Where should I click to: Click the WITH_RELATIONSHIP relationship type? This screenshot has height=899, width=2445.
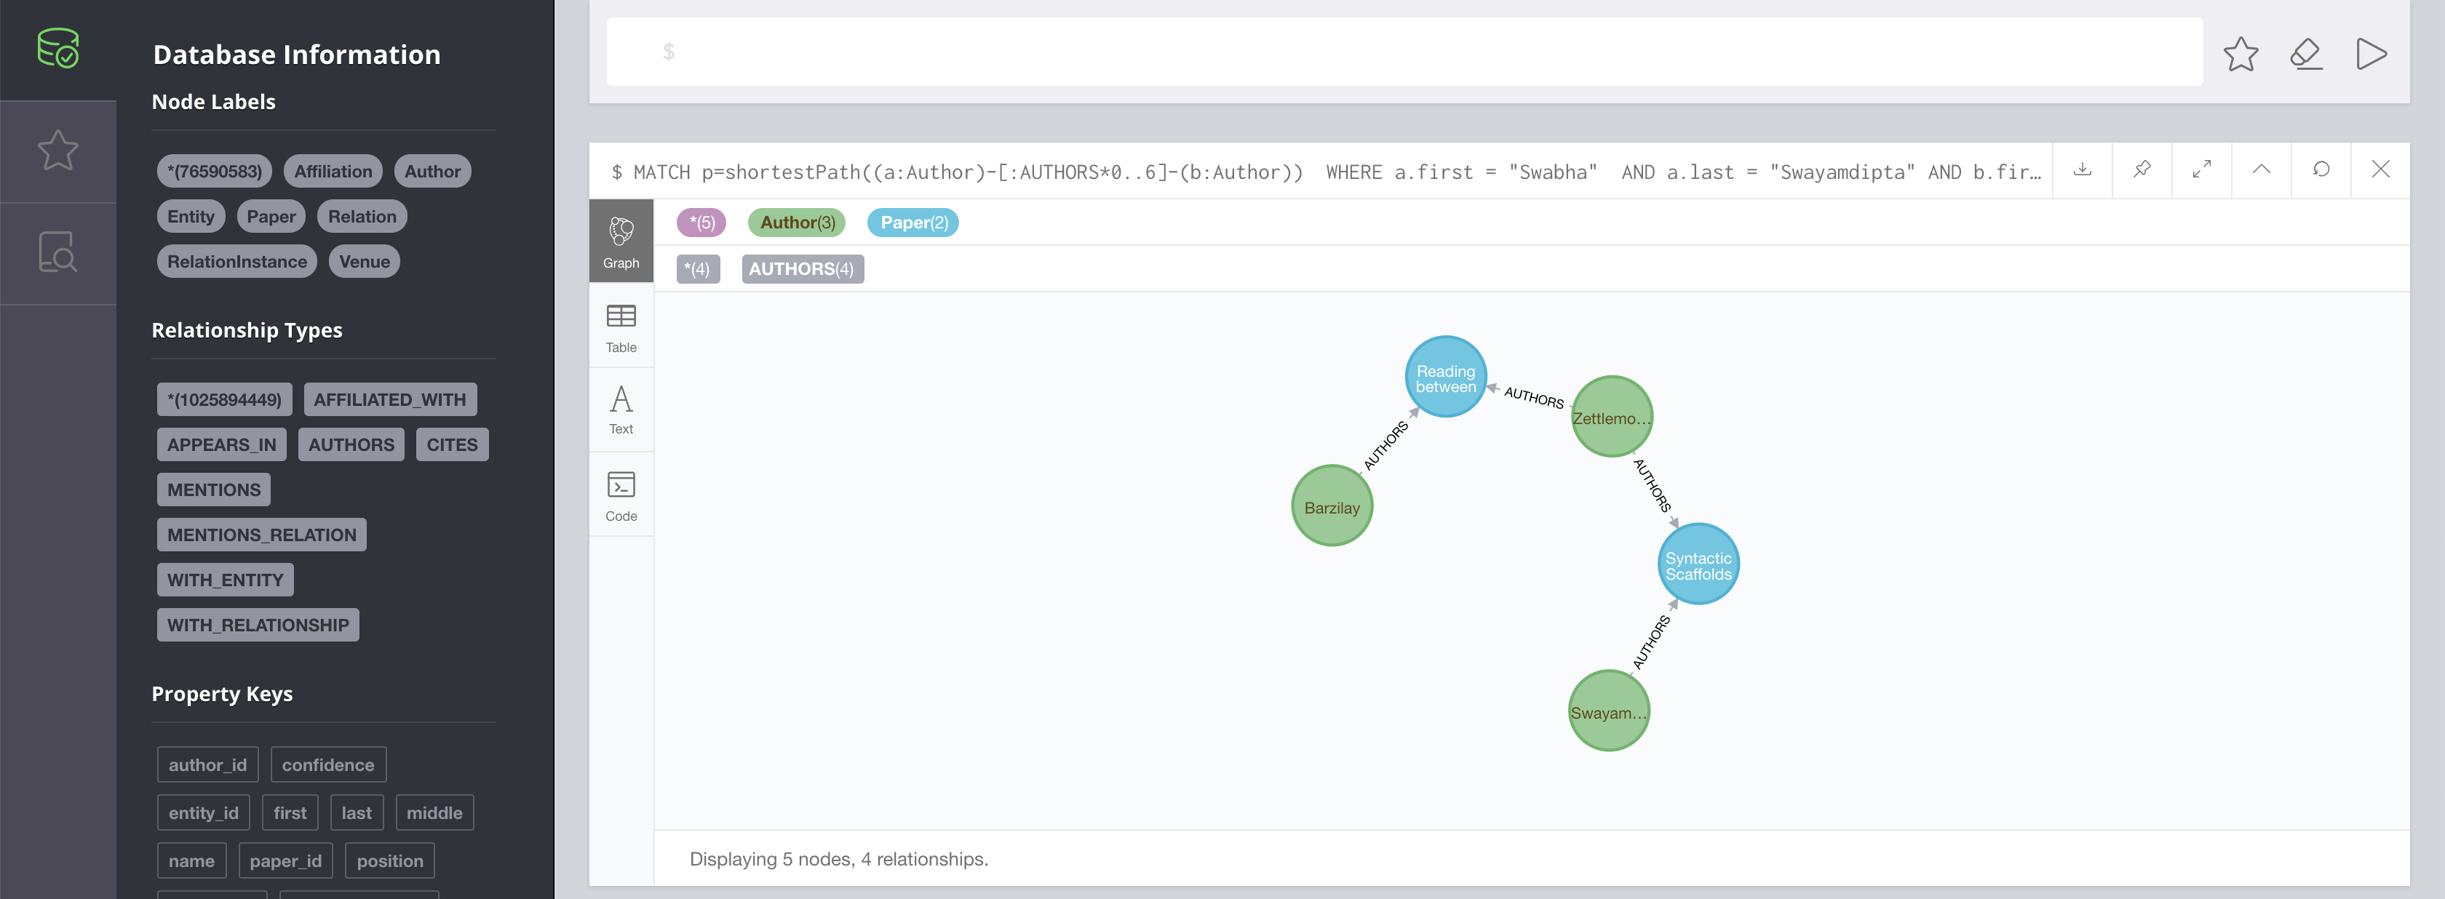coord(258,625)
